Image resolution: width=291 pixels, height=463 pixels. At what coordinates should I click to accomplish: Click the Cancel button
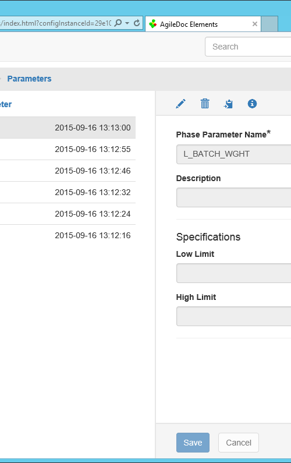(239, 443)
